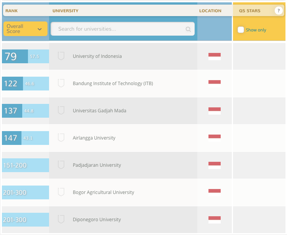Click the RANK column header

(x=11, y=11)
